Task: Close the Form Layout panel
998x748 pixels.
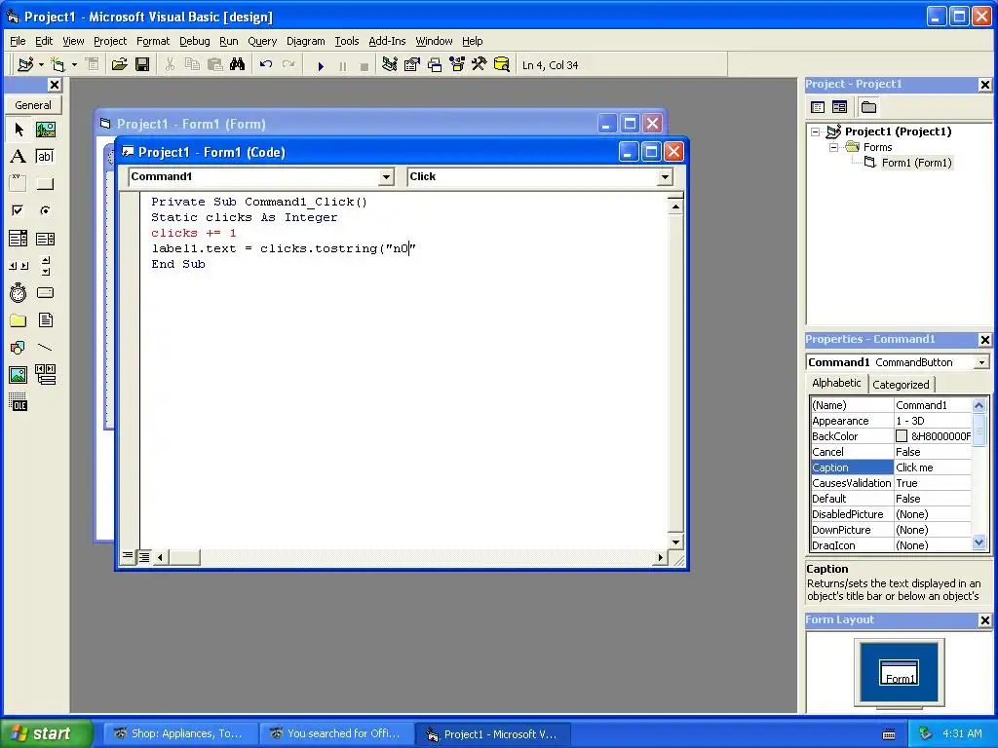Action: [x=984, y=620]
